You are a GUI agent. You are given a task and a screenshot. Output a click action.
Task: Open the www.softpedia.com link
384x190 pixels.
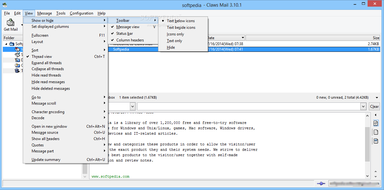coord(110,176)
